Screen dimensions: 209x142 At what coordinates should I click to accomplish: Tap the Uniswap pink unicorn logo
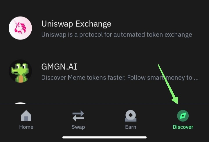point(20,28)
